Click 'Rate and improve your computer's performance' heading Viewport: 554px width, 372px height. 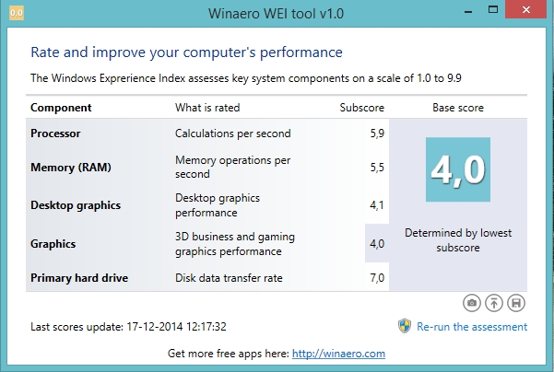pyautogui.click(x=186, y=52)
